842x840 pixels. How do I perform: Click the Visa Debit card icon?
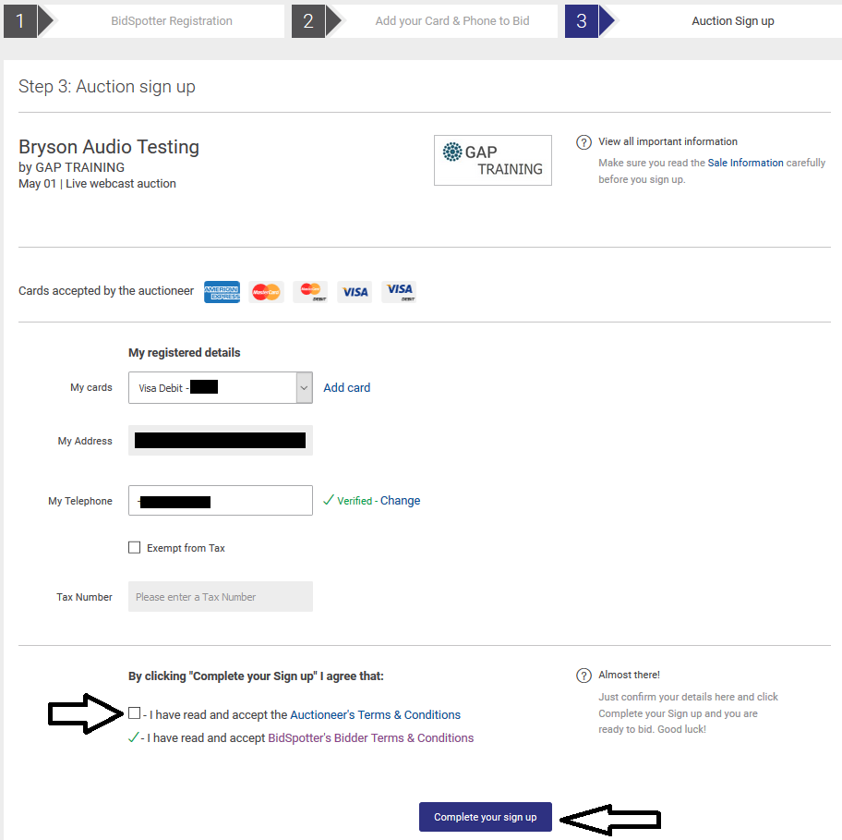(399, 292)
